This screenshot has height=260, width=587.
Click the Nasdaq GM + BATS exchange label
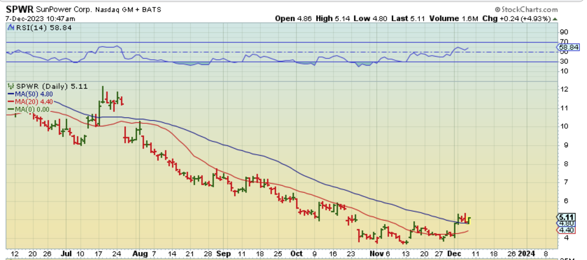tap(128, 10)
